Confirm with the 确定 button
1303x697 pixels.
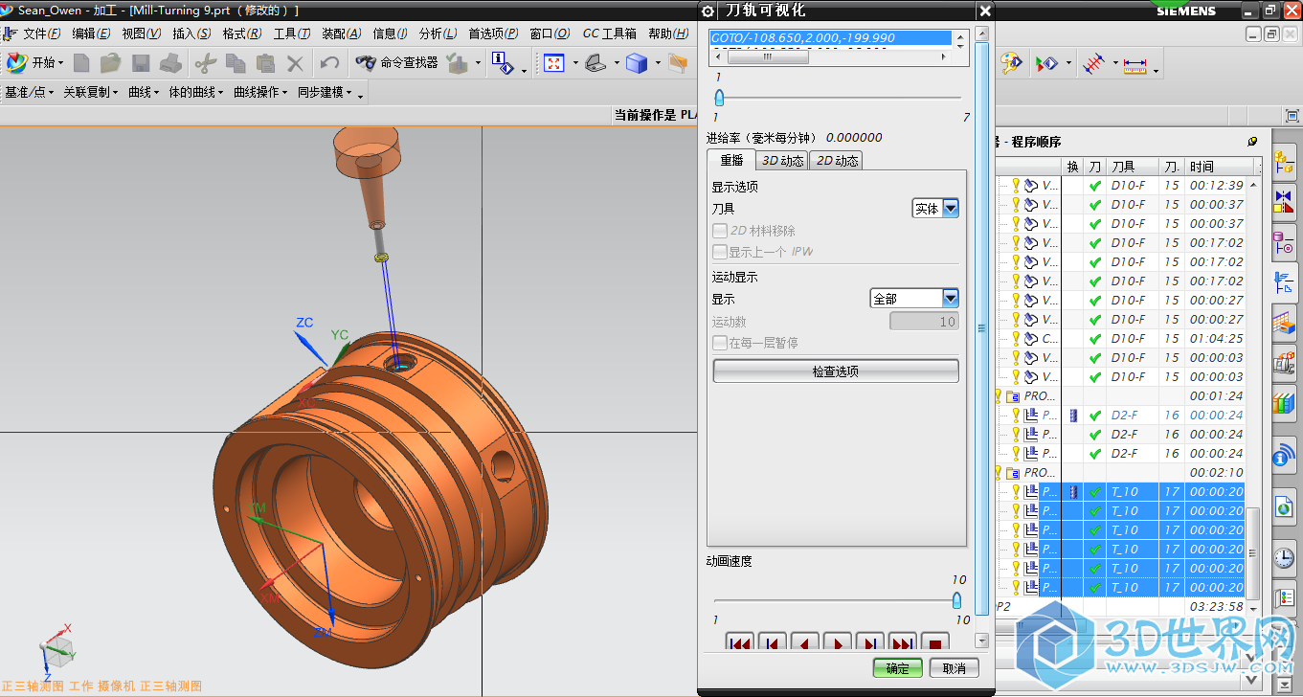pyautogui.click(x=897, y=668)
